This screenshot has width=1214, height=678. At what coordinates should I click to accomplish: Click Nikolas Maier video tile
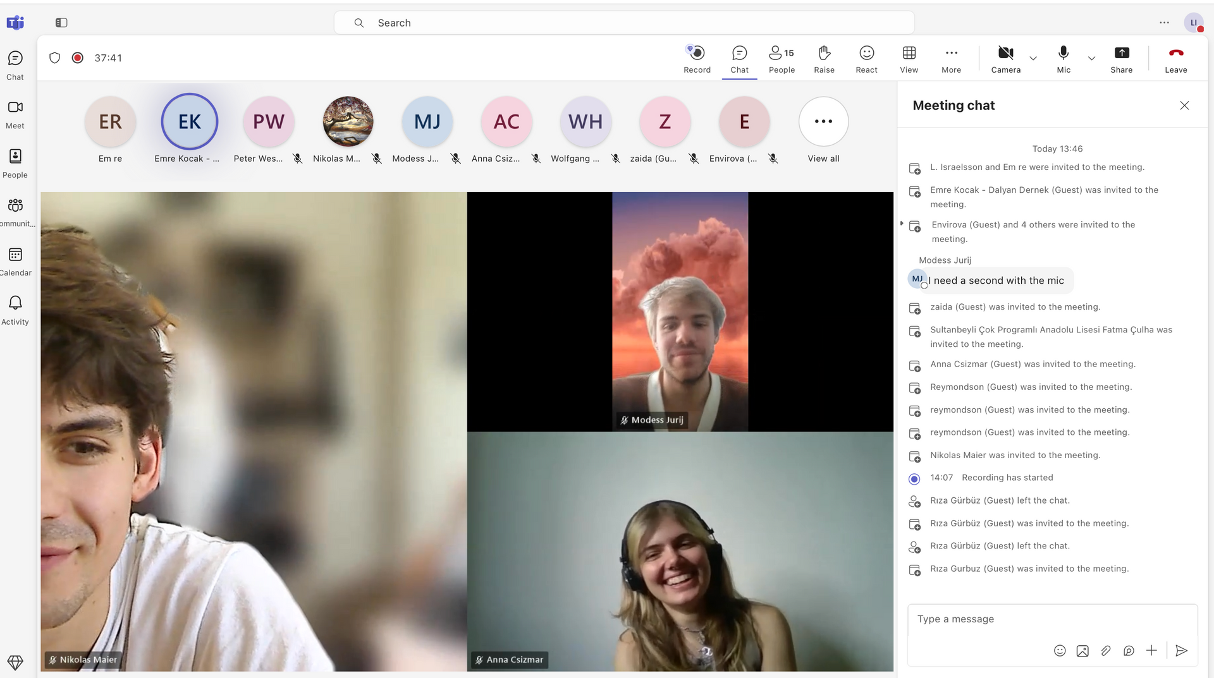[254, 432]
